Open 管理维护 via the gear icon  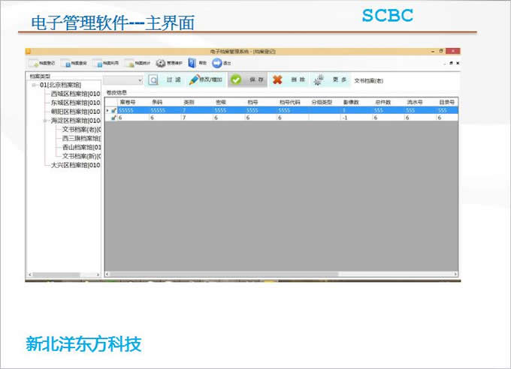(x=161, y=64)
